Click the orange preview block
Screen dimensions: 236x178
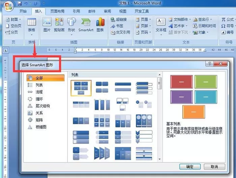tap(194, 112)
